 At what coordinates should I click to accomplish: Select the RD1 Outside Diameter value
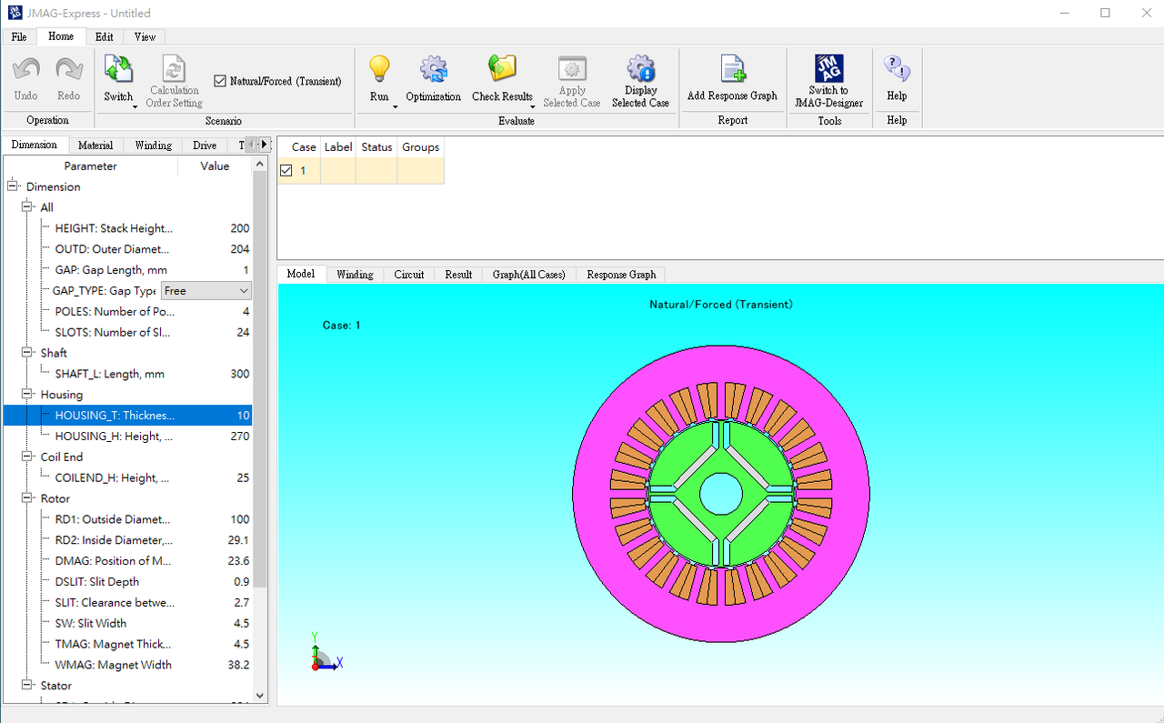tap(239, 520)
